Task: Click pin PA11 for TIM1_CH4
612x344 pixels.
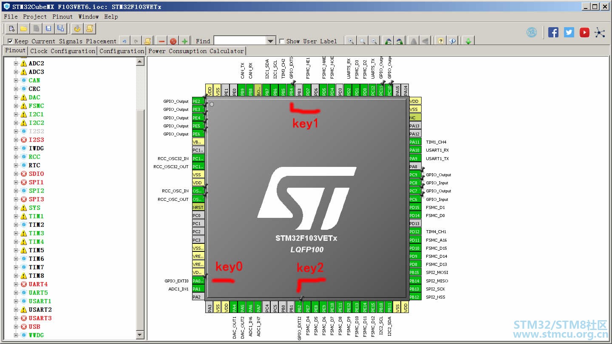Action: coord(415,142)
